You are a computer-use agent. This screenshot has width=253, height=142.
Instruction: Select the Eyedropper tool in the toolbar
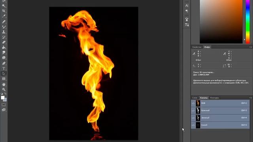pyautogui.click(x=4, y=16)
